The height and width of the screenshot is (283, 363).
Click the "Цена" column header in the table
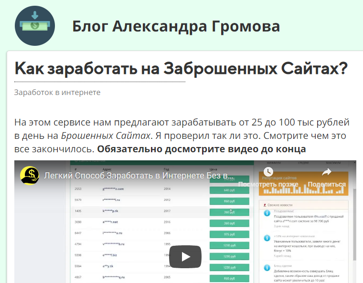pos(213,169)
